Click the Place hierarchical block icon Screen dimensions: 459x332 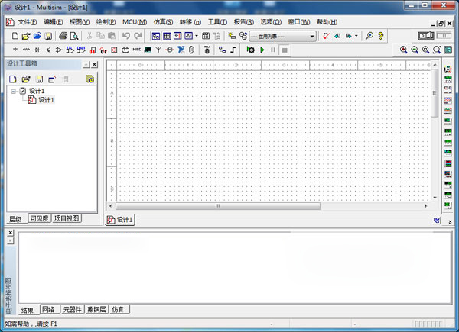(x=222, y=50)
